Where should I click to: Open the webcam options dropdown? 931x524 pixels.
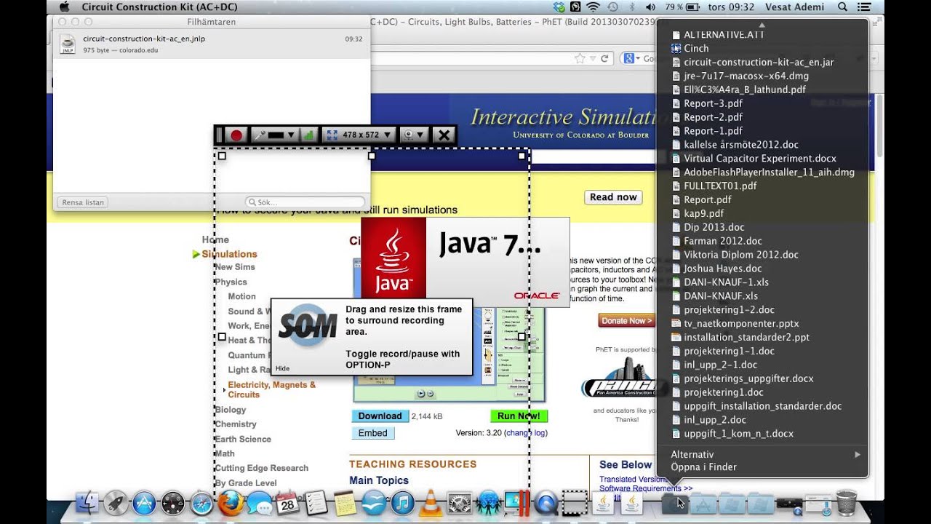click(x=413, y=135)
